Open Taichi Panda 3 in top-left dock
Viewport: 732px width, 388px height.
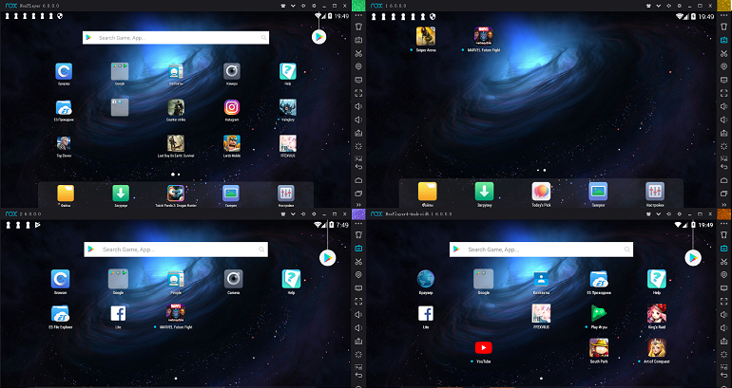(x=176, y=193)
